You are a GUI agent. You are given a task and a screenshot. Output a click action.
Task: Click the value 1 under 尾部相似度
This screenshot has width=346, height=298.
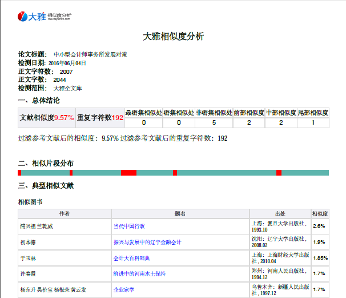pos(313,123)
